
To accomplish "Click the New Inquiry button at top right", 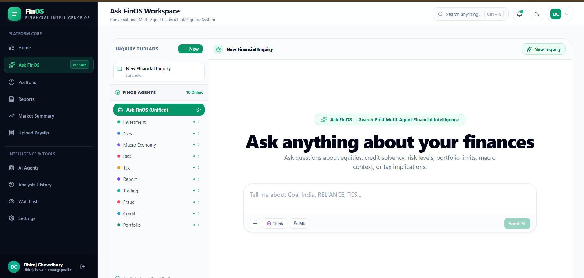I will 543,49.
